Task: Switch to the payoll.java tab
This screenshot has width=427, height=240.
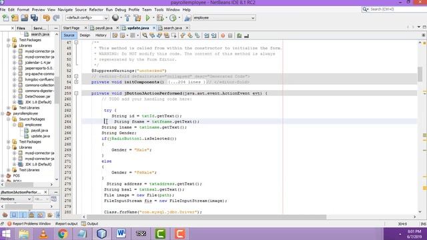Action: [x=104, y=28]
